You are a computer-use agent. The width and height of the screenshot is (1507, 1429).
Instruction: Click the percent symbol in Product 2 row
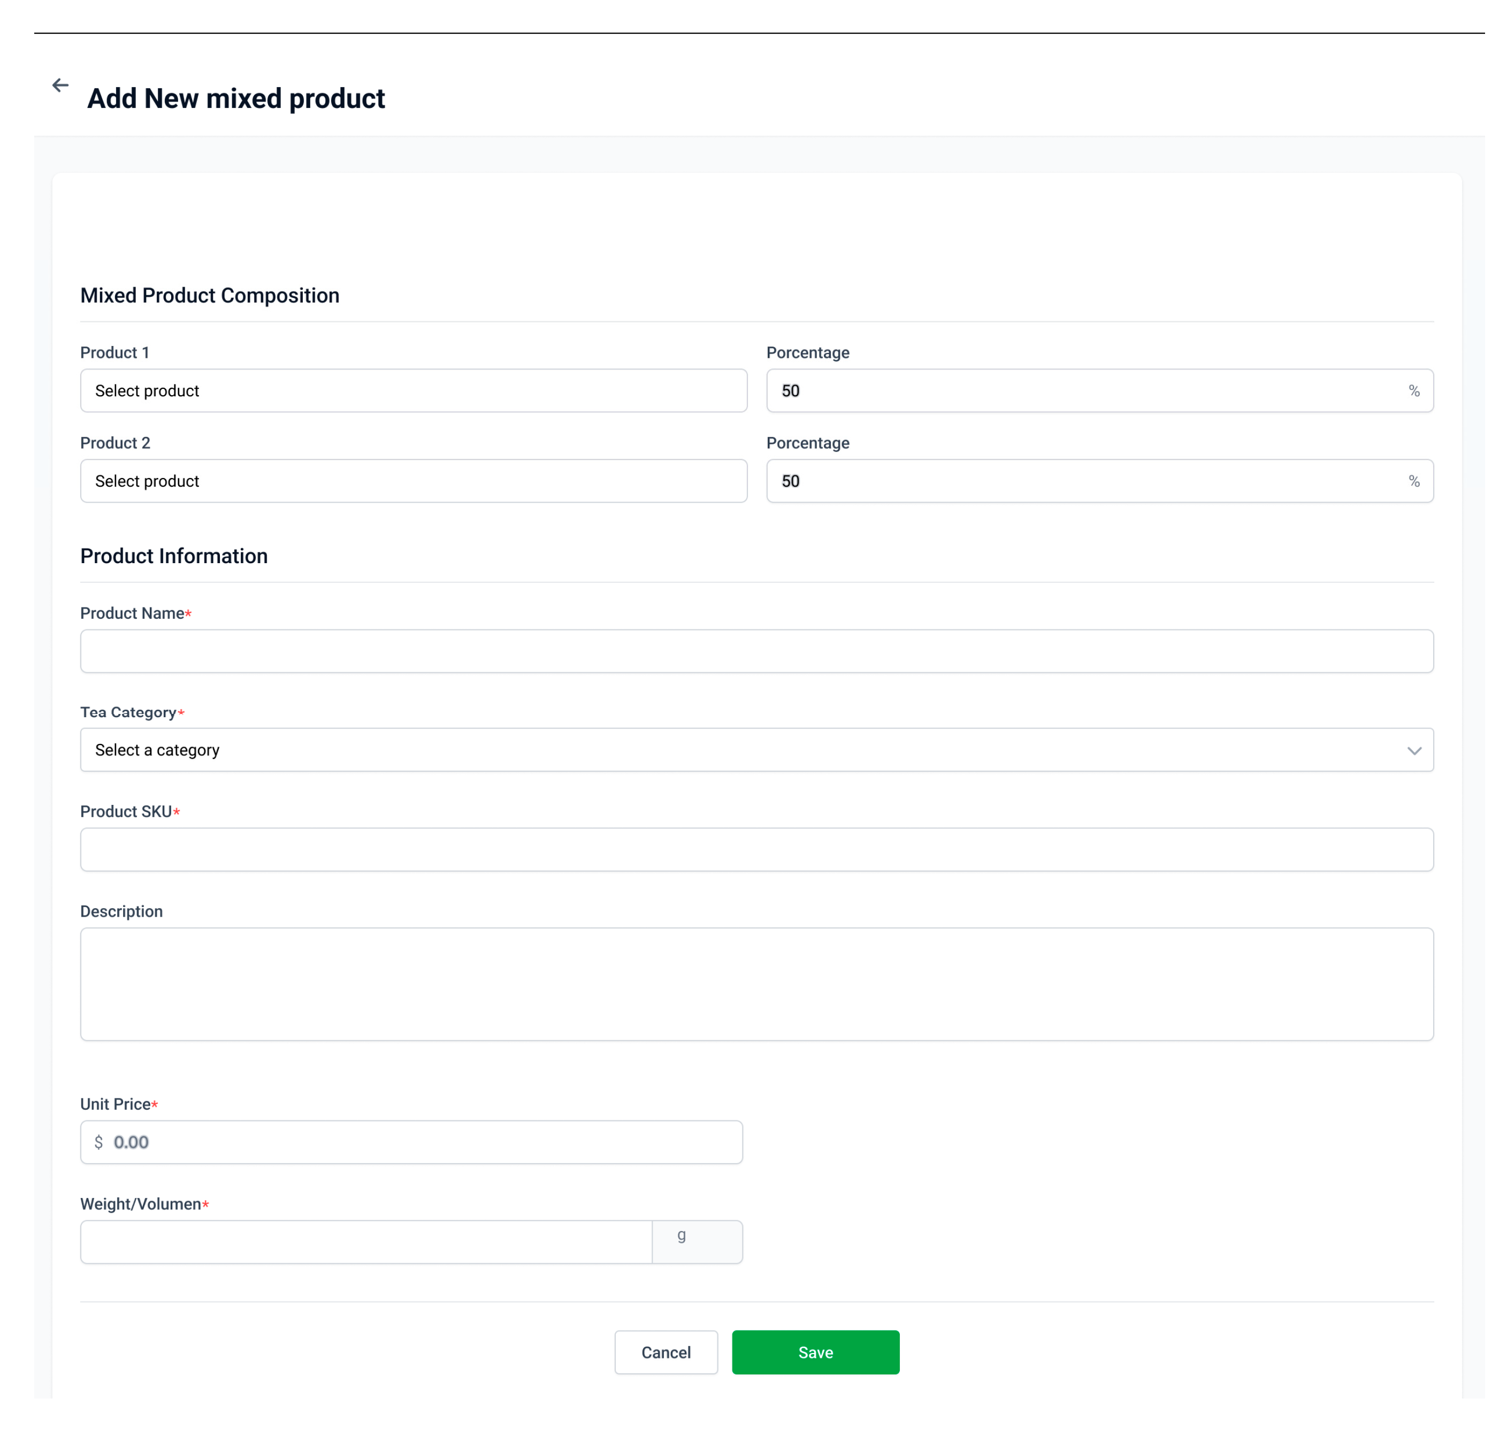click(x=1413, y=481)
